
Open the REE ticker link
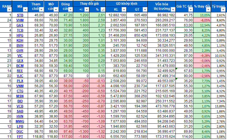20,71
